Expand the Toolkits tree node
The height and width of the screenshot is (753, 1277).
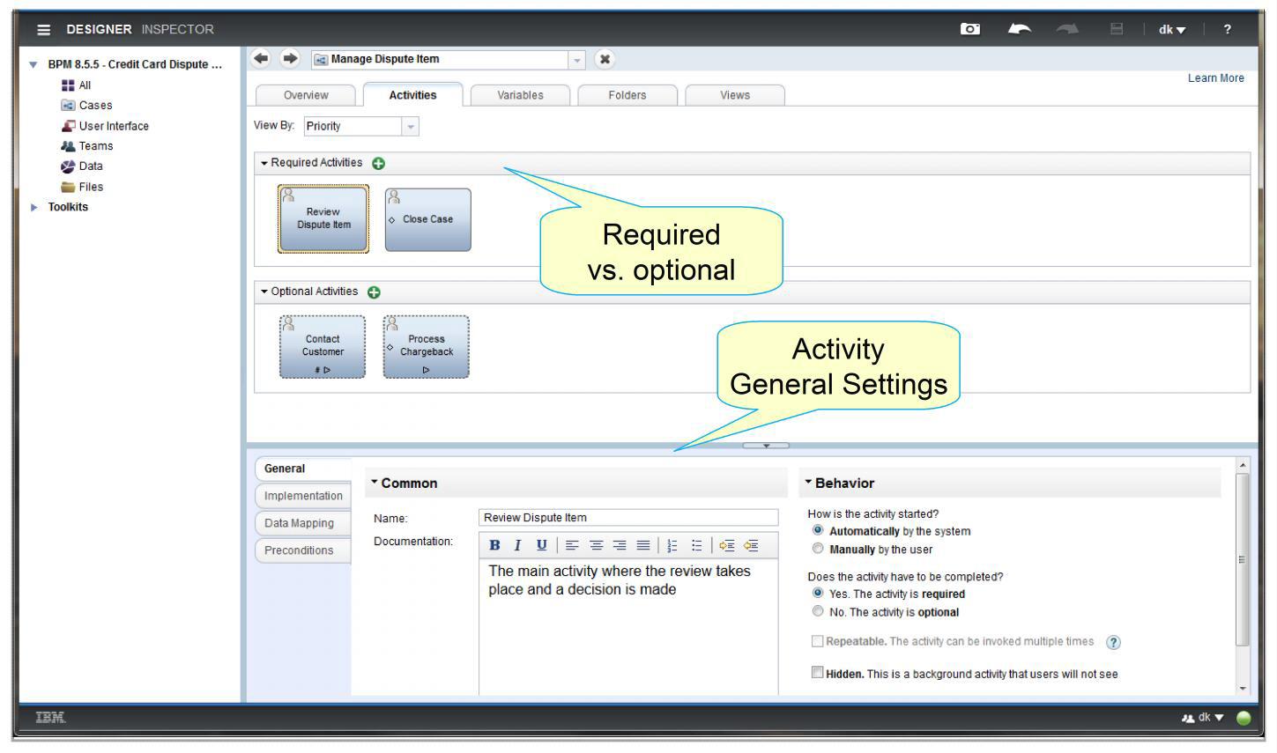tap(34, 208)
